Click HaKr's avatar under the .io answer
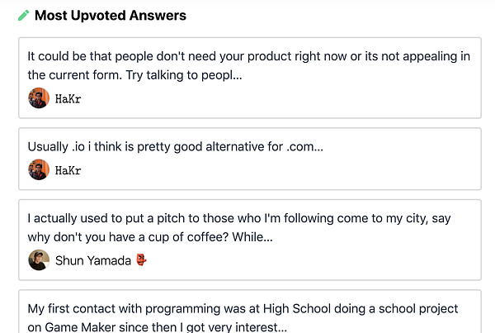This screenshot has width=495, height=333. pos(38,170)
